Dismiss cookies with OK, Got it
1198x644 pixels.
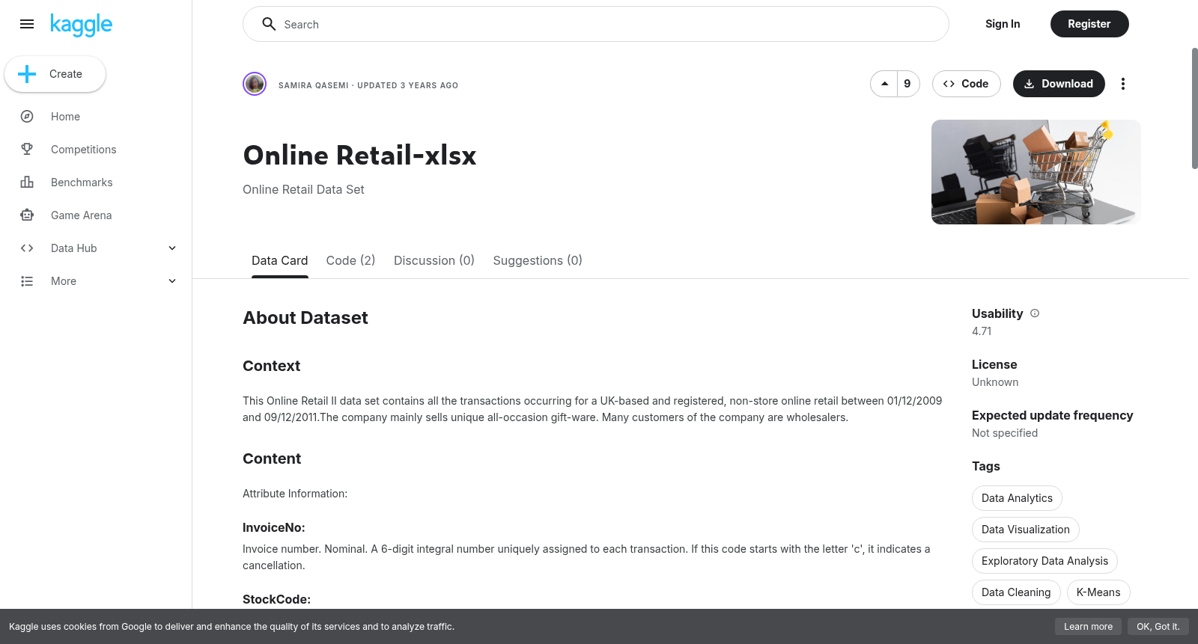point(1158,627)
